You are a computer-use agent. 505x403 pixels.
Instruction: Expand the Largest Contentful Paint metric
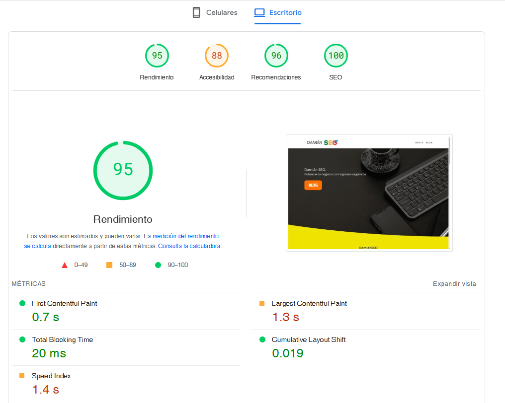[x=309, y=303]
